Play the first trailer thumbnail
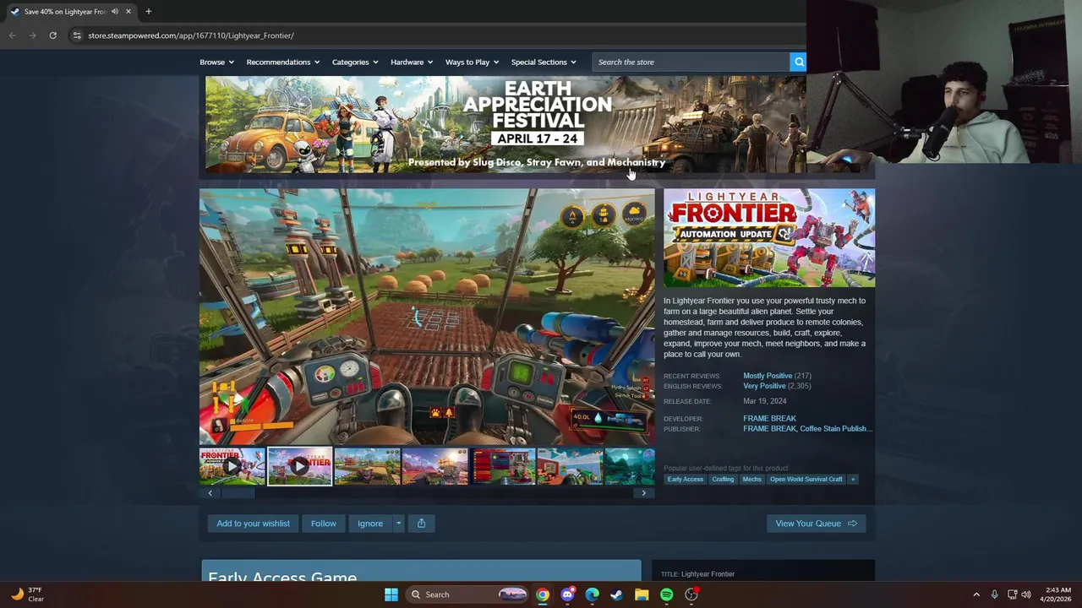Screen dimensions: 1082x608 (232, 466)
